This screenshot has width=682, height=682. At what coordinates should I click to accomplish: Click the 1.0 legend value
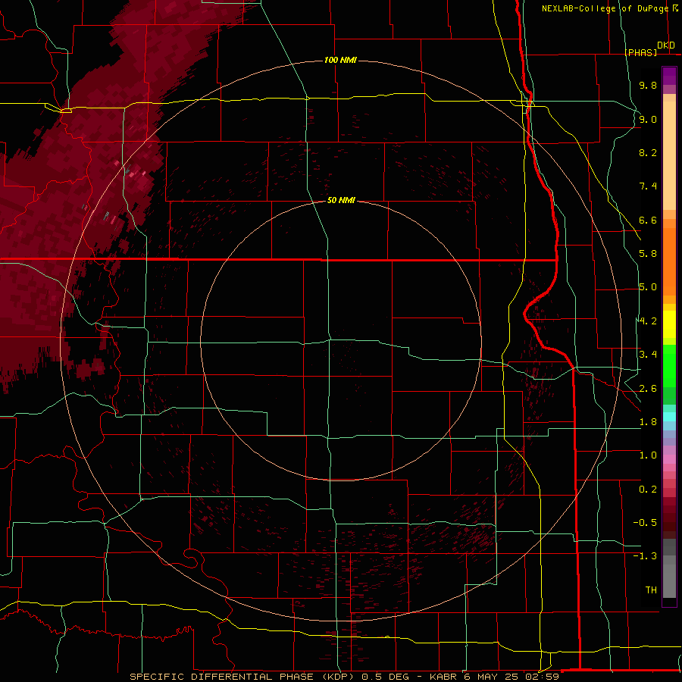pos(648,455)
